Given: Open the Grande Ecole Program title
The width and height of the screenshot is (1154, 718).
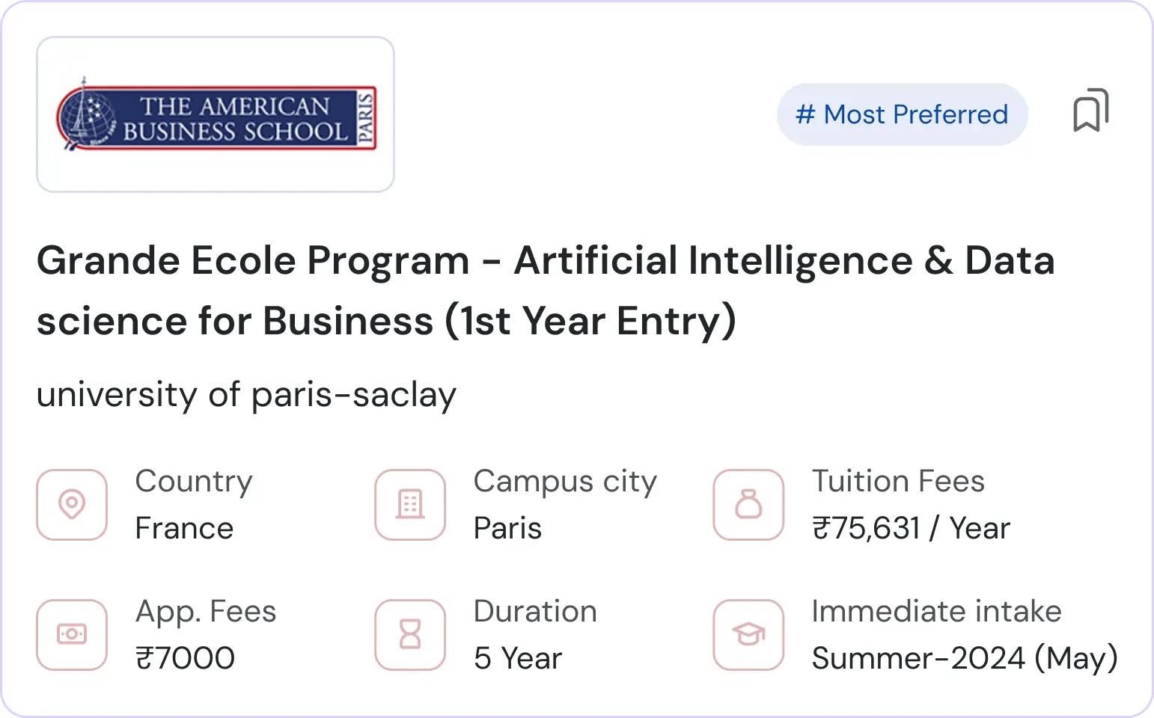Looking at the screenshot, I should (x=546, y=290).
